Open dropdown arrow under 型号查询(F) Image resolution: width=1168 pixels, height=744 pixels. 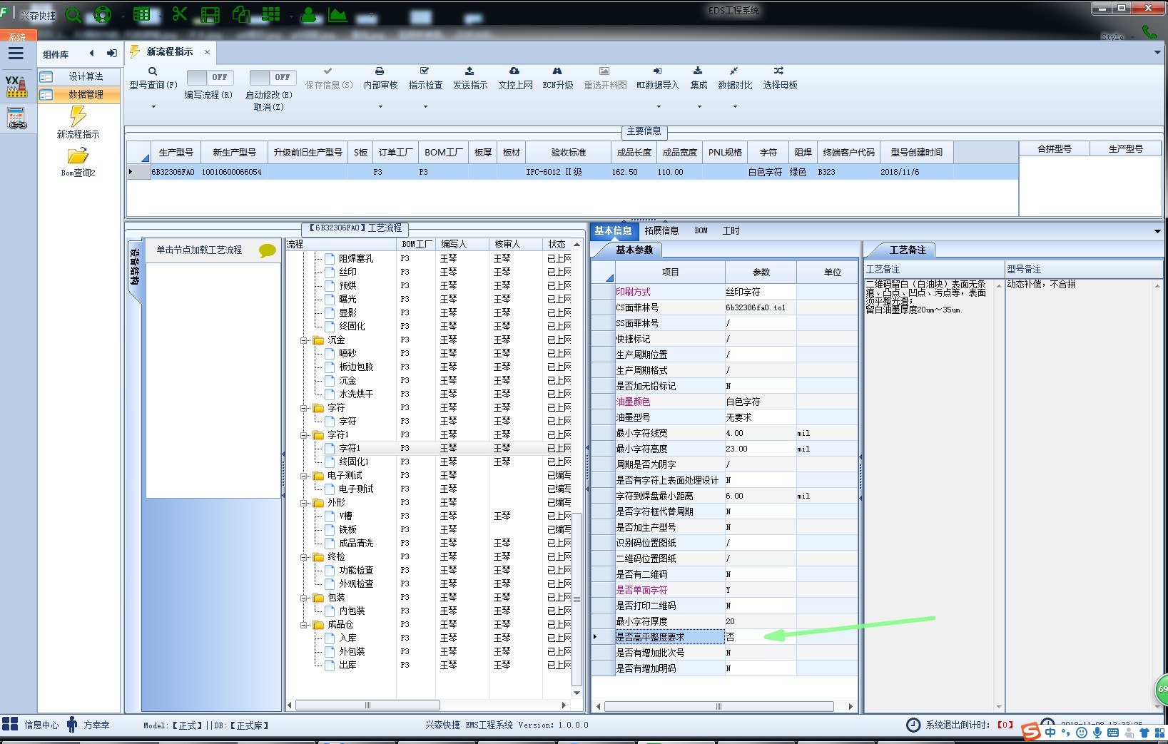click(153, 107)
